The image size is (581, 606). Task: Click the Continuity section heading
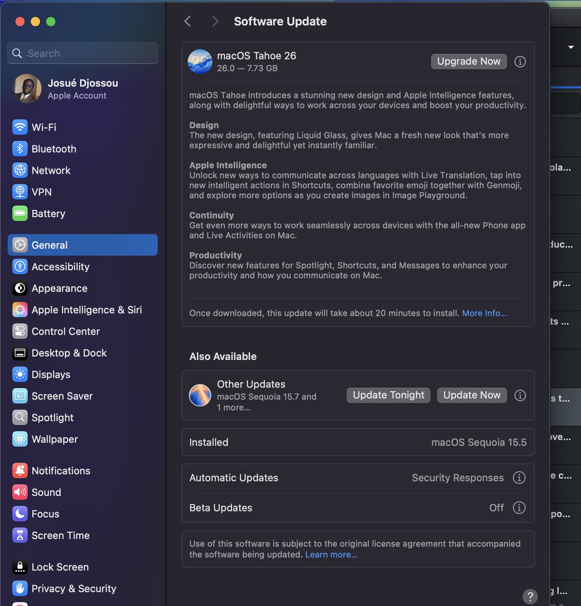tap(212, 215)
